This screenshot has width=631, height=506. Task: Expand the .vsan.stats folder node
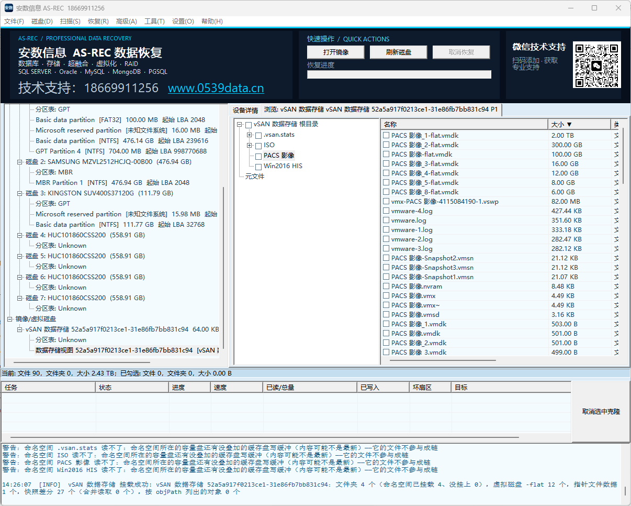[x=250, y=135]
